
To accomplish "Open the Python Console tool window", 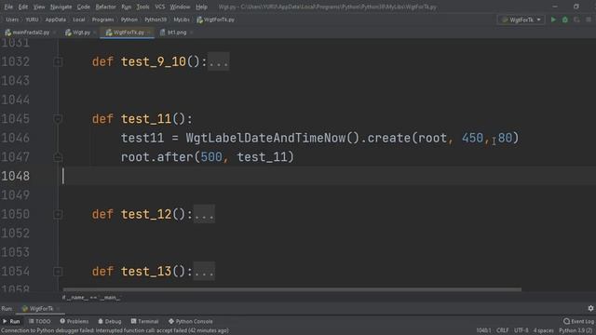I will [190, 321].
